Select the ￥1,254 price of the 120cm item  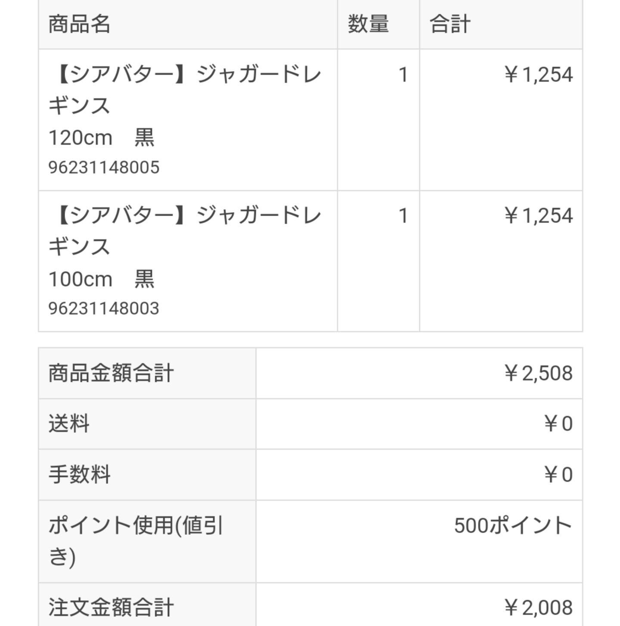coord(538,75)
